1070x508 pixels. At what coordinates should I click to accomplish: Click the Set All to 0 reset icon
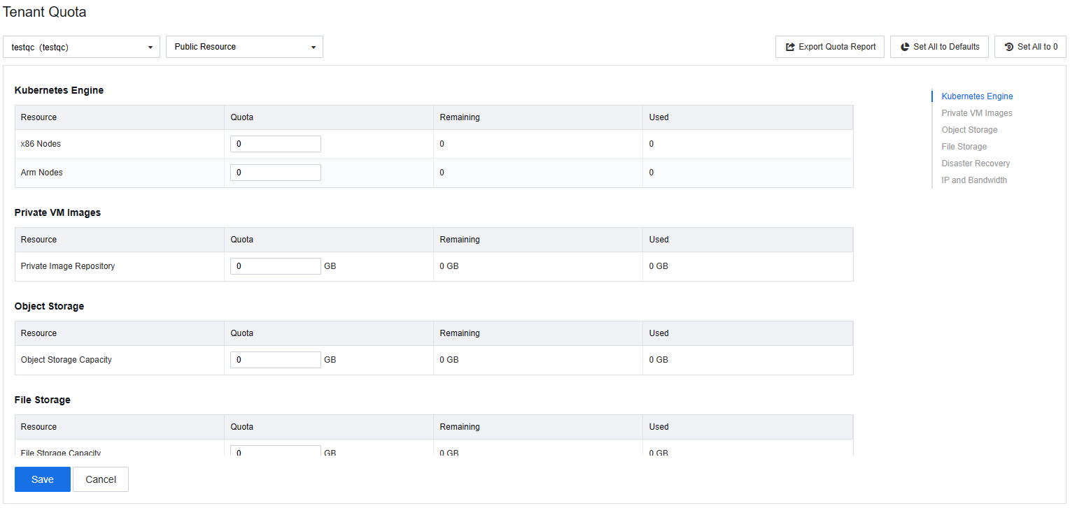1008,47
